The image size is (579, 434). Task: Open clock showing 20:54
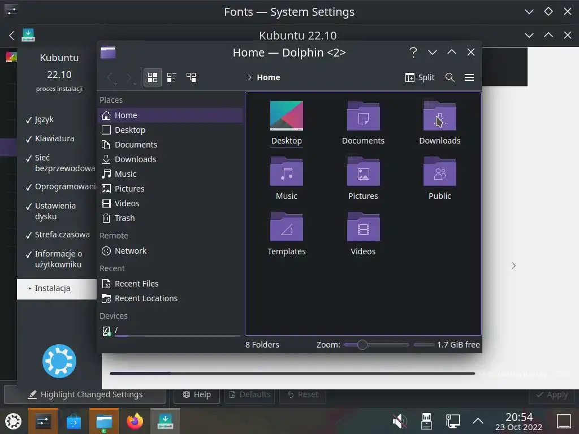click(x=519, y=422)
